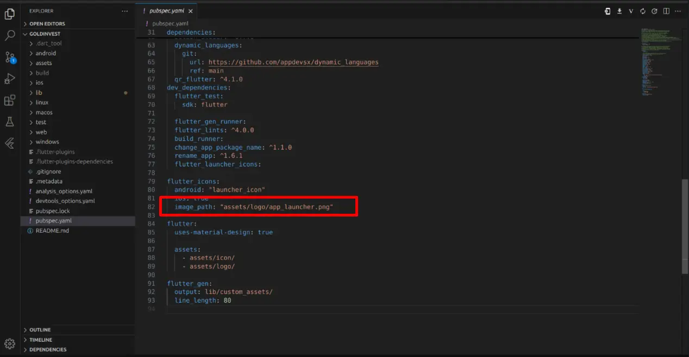This screenshot has width=689, height=357.
Task: Click the download packages arrow icon
Action: [x=619, y=11]
